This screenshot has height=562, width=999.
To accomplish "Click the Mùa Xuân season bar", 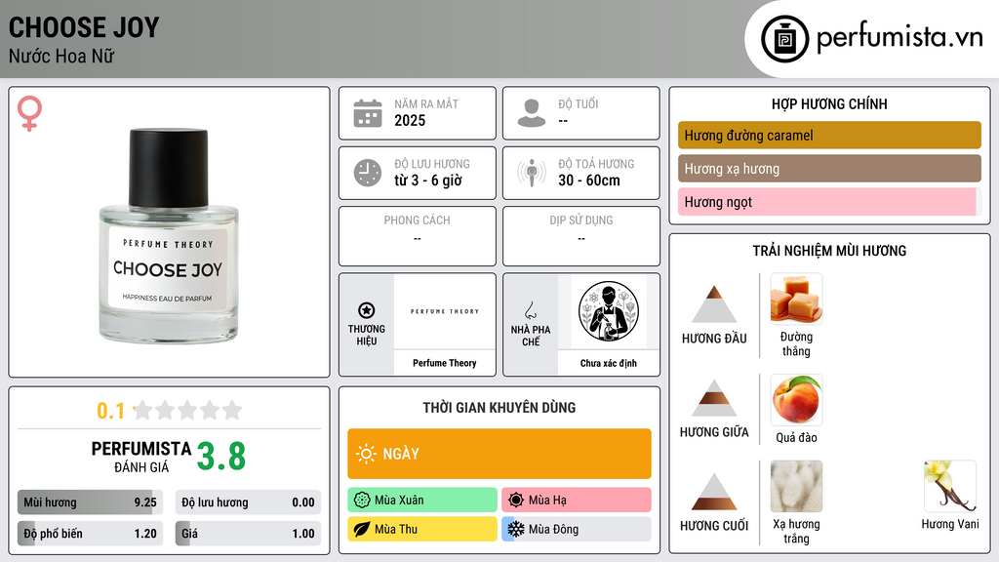I will (x=422, y=501).
